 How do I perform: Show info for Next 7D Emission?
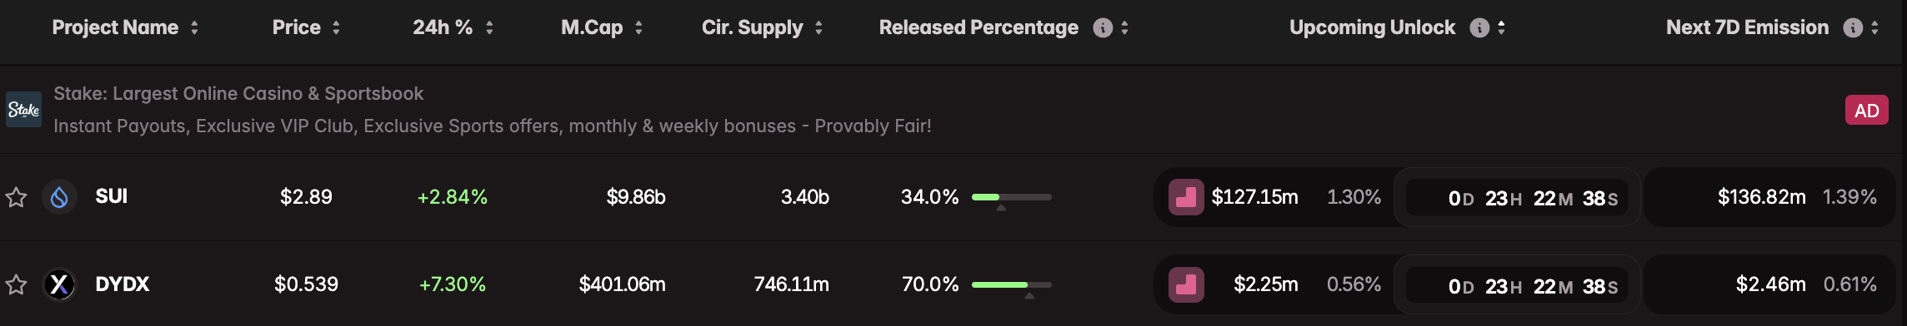(x=1853, y=28)
